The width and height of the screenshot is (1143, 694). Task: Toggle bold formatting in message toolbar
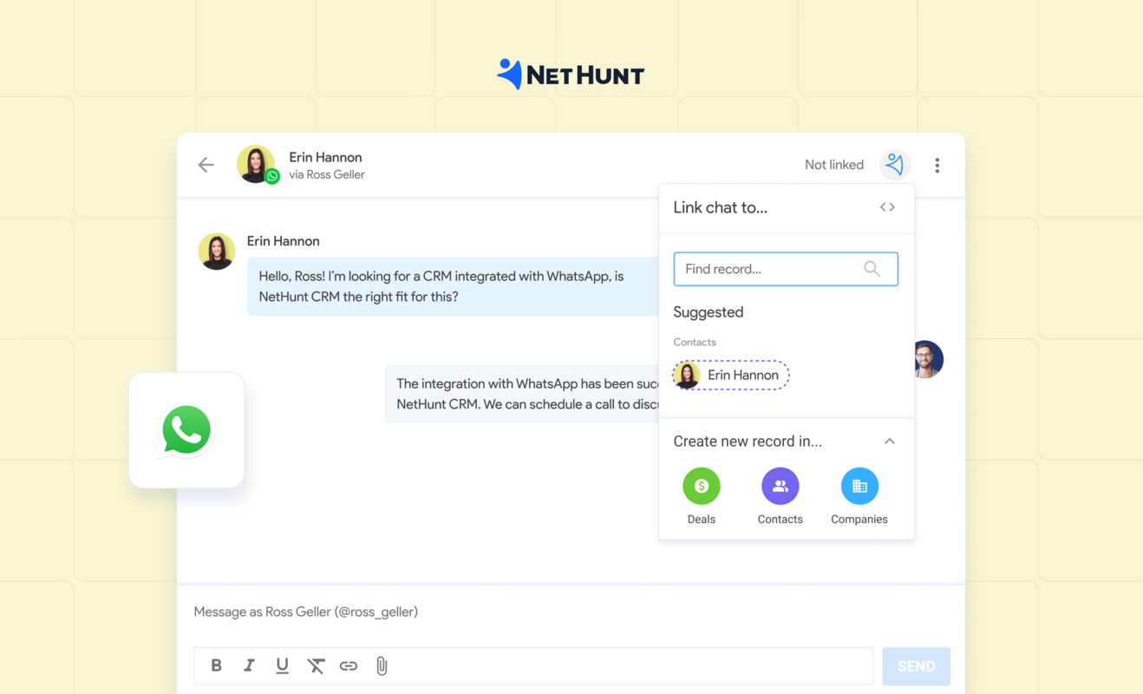coord(216,665)
